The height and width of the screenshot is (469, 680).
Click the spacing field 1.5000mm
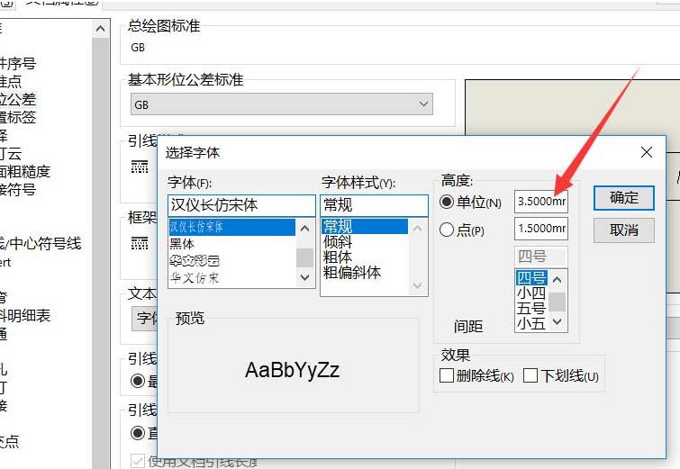tap(540, 229)
